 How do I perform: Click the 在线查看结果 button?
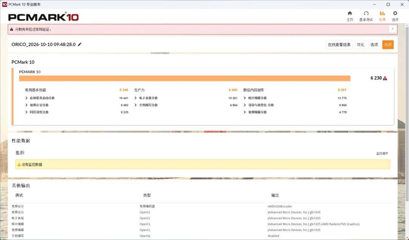coord(339,45)
